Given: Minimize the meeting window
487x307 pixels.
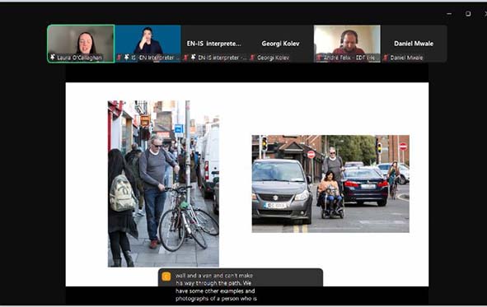Looking at the screenshot, I should pos(449,14).
